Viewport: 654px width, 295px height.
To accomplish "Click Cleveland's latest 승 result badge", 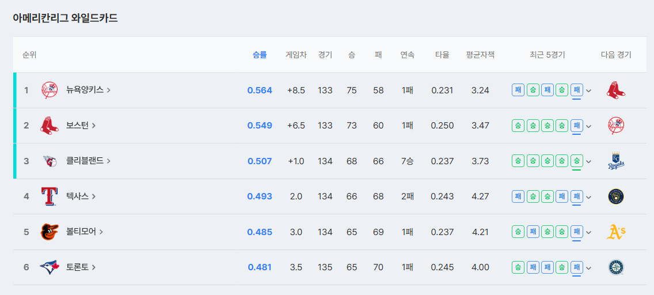I will click(x=577, y=161).
